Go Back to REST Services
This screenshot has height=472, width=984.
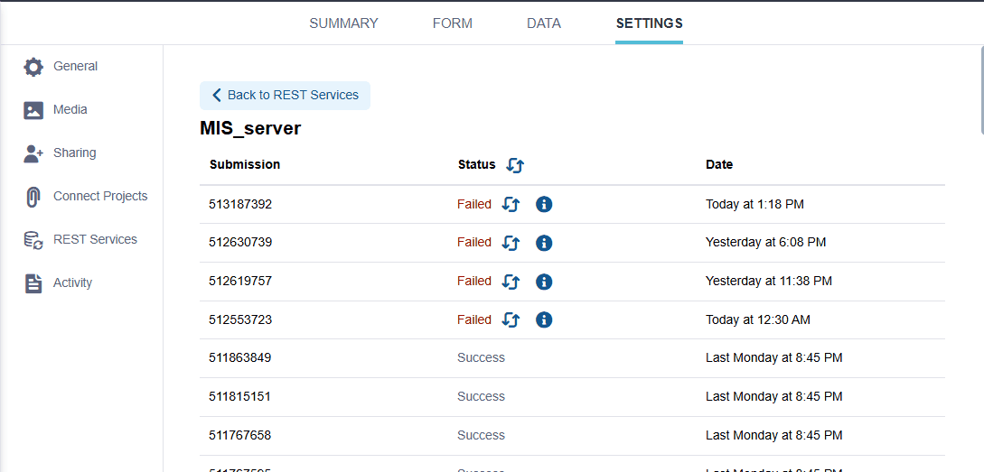click(285, 96)
